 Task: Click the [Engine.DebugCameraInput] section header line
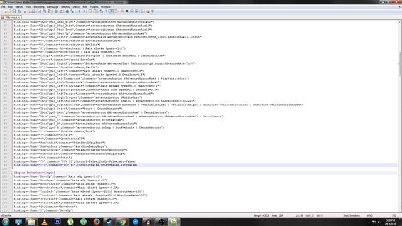tap(35, 173)
